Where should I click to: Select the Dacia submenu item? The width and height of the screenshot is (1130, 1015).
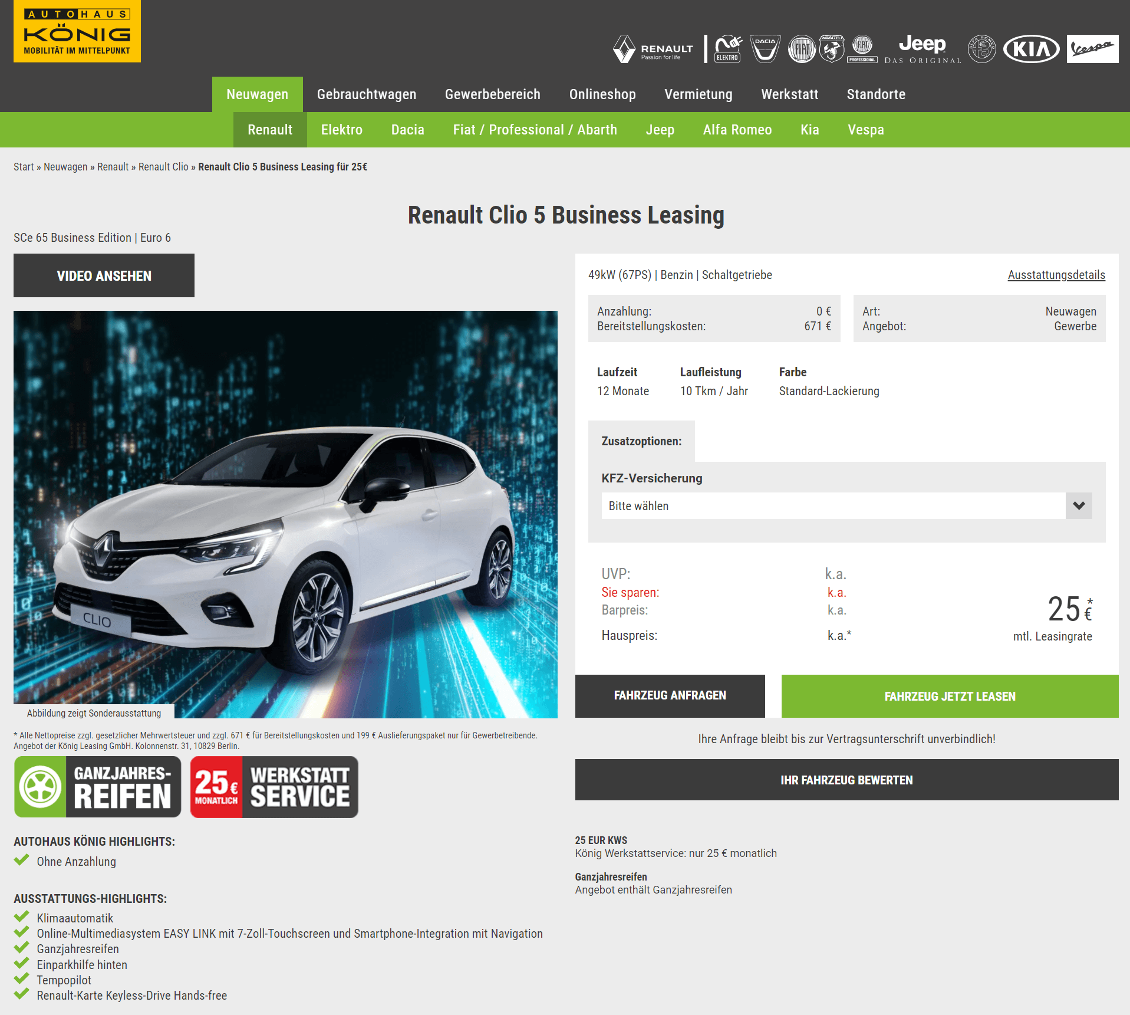[408, 130]
